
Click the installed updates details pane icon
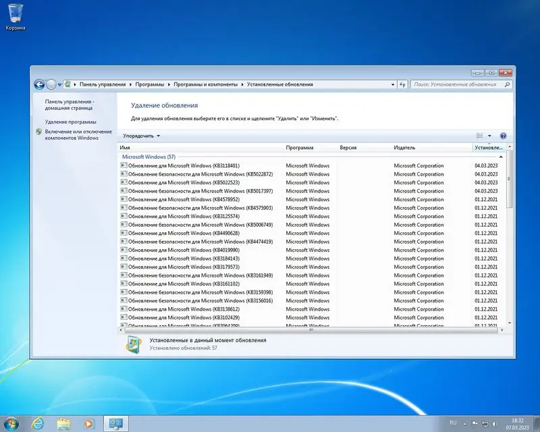point(134,344)
